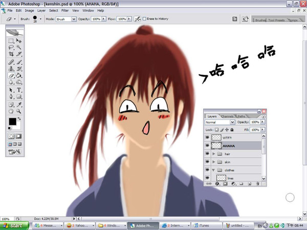Select the Dodge tool

tap(19, 82)
